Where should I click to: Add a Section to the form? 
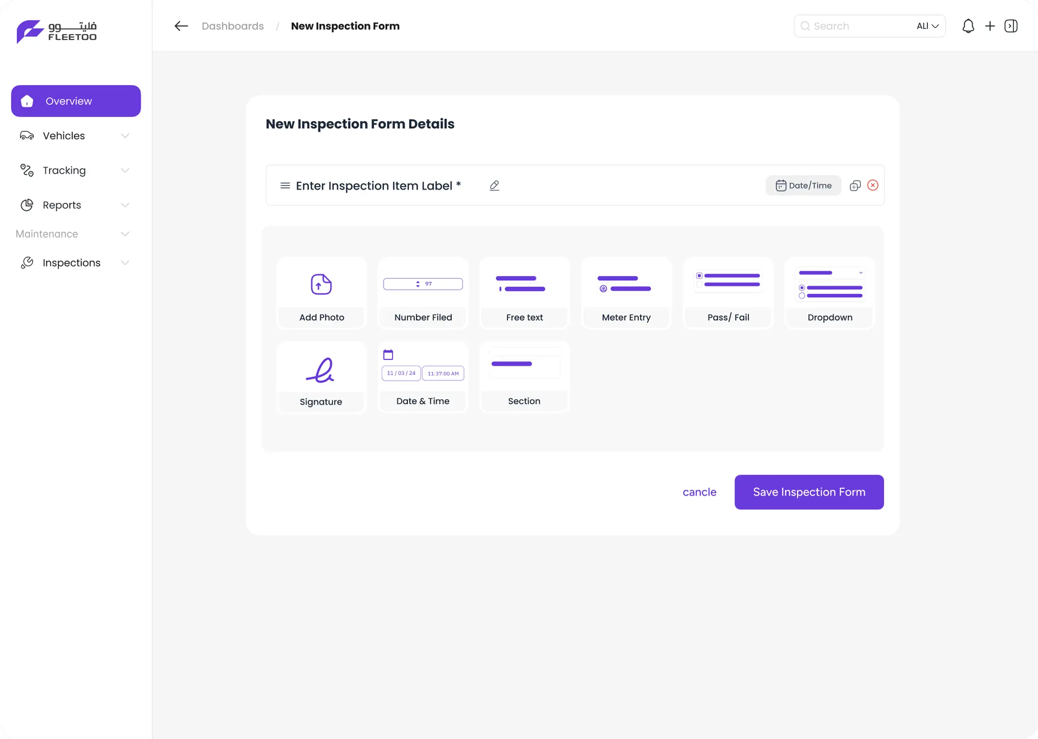(524, 377)
